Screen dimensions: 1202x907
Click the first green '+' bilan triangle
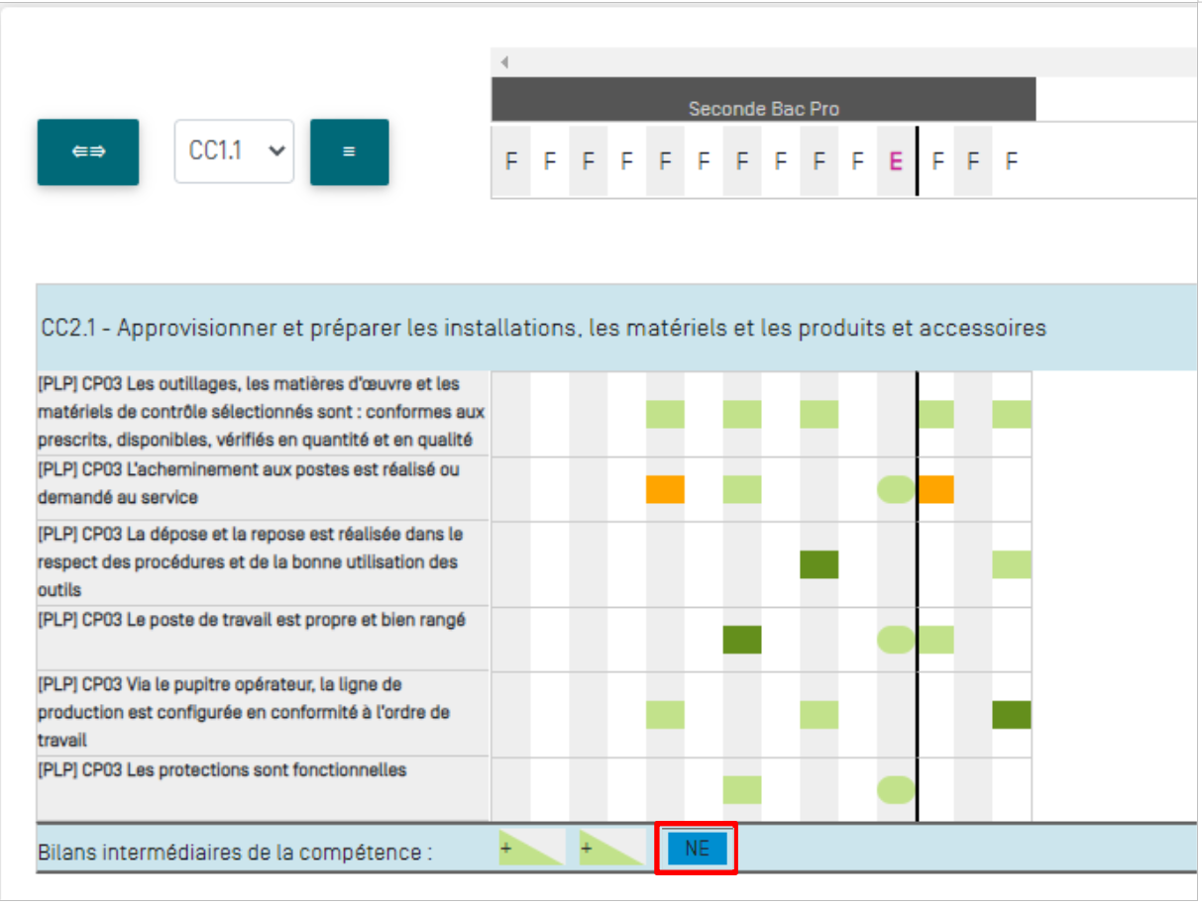pos(531,849)
